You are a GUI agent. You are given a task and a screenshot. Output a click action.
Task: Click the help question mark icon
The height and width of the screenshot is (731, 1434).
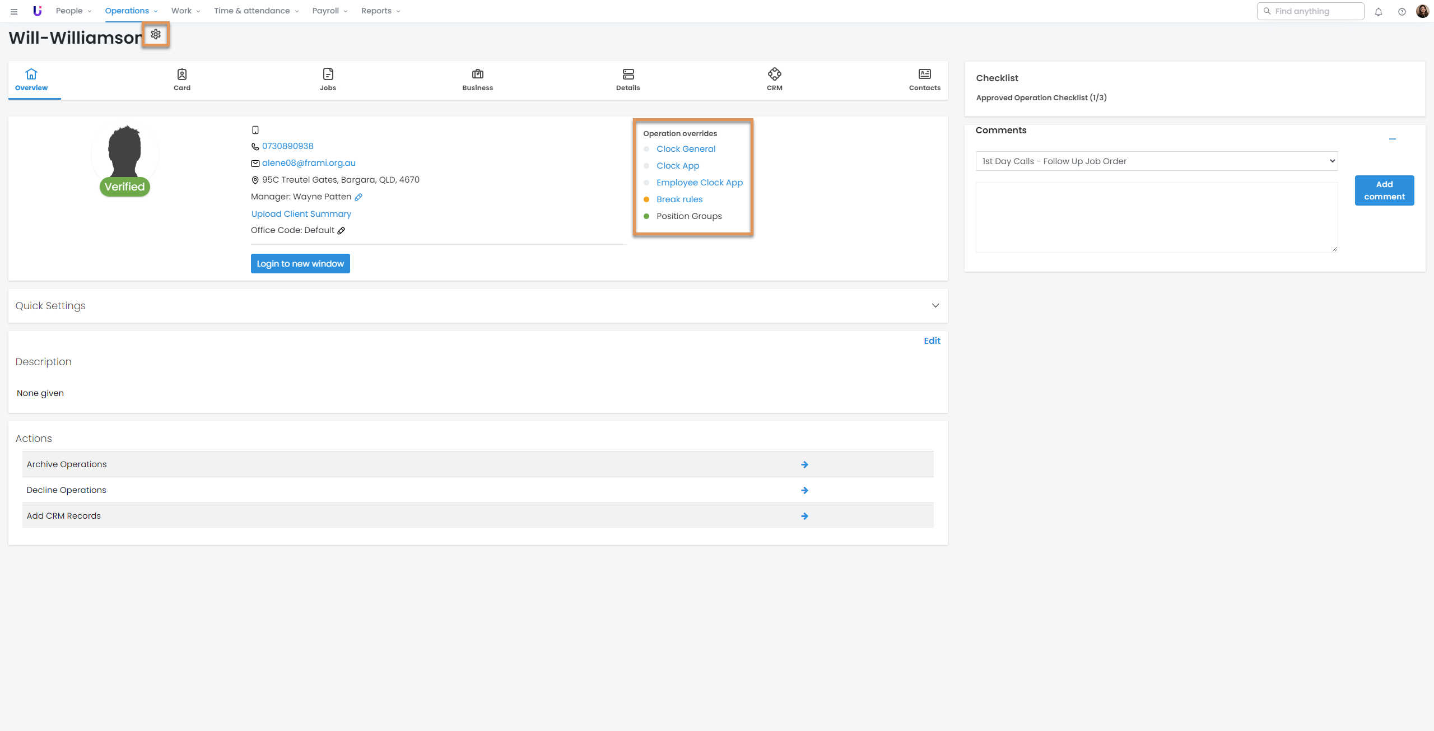[1402, 11]
